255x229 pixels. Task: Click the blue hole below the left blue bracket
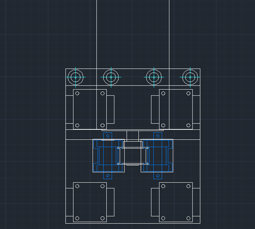tap(108, 176)
